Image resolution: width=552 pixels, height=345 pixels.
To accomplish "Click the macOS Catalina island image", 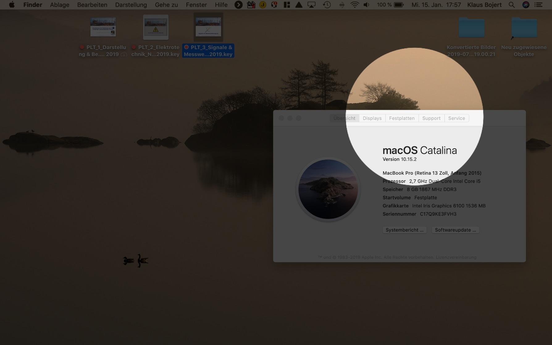I will [x=328, y=189].
